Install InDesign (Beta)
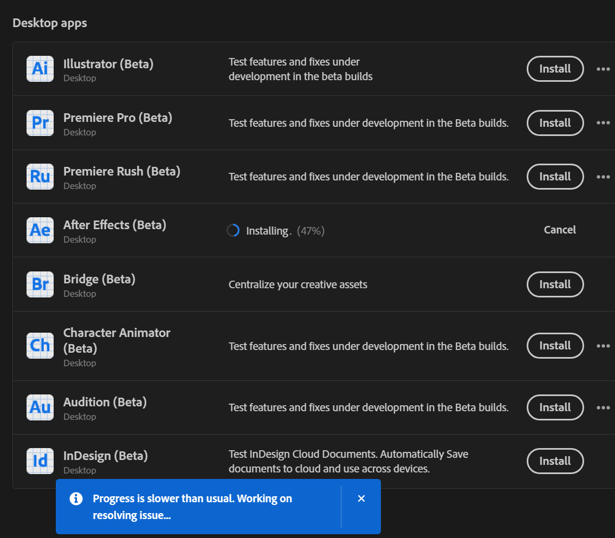The height and width of the screenshot is (538, 615). (555, 461)
